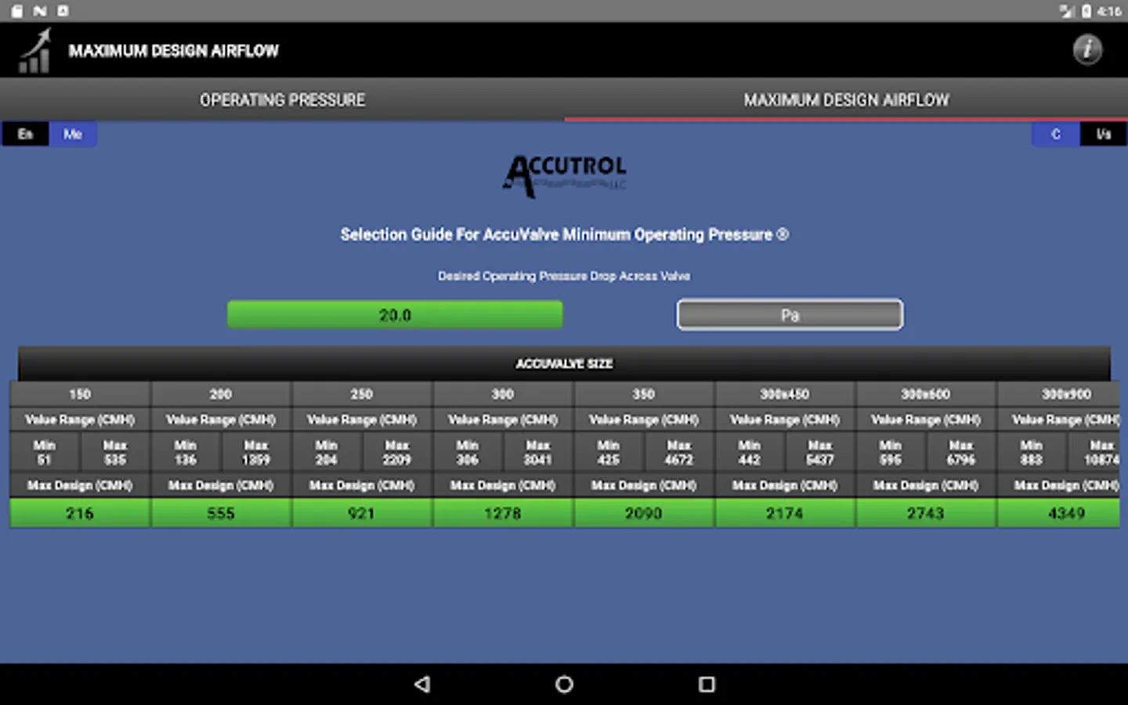Edit the 20.0 pressure drop field
This screenshot has width=1128, height=705.
click(x=395, y=315)
